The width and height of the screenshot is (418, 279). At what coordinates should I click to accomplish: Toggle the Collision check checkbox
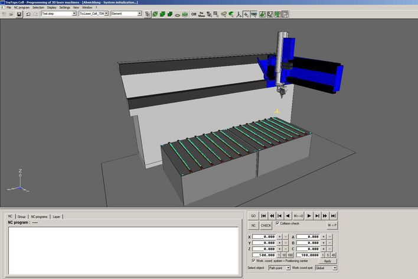(279, 224)
